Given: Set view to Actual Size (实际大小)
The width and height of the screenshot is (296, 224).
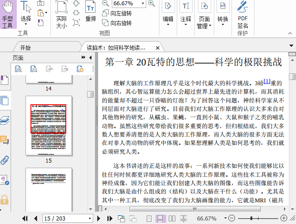Looking at the screenshot, I should [61, 15].
